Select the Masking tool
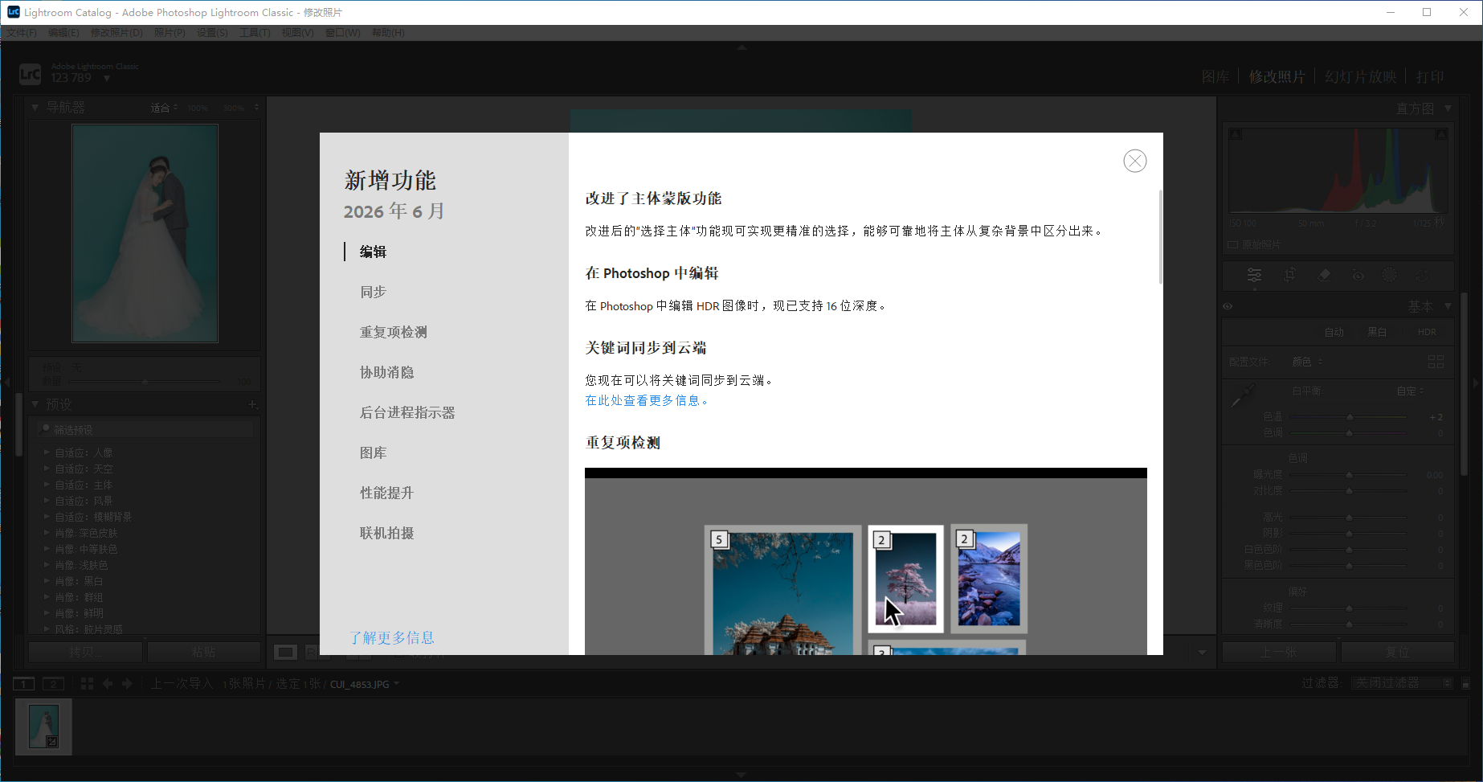This screenshot has width=1483, height=782. 1389,275
